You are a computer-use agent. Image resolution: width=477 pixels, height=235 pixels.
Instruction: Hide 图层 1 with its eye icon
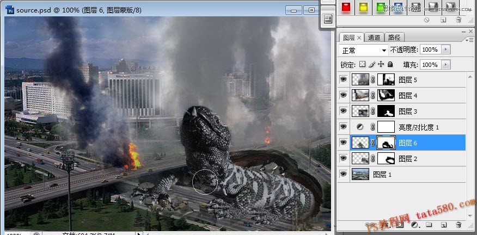[x=344, y=174]
